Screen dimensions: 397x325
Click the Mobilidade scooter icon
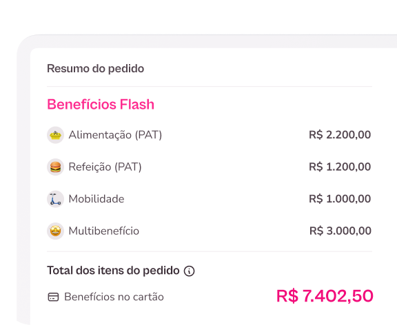pyautogui.click(x=55, y=199)
